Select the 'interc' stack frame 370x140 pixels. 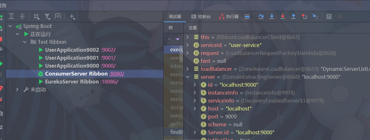[173, 66]
